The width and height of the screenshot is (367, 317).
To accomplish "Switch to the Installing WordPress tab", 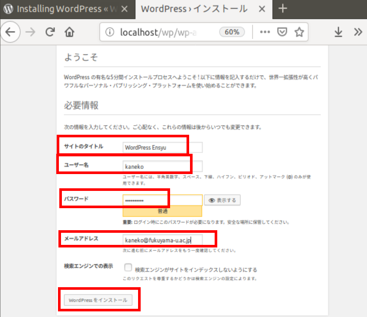I will pyautogui.click(x=68, y=10).
